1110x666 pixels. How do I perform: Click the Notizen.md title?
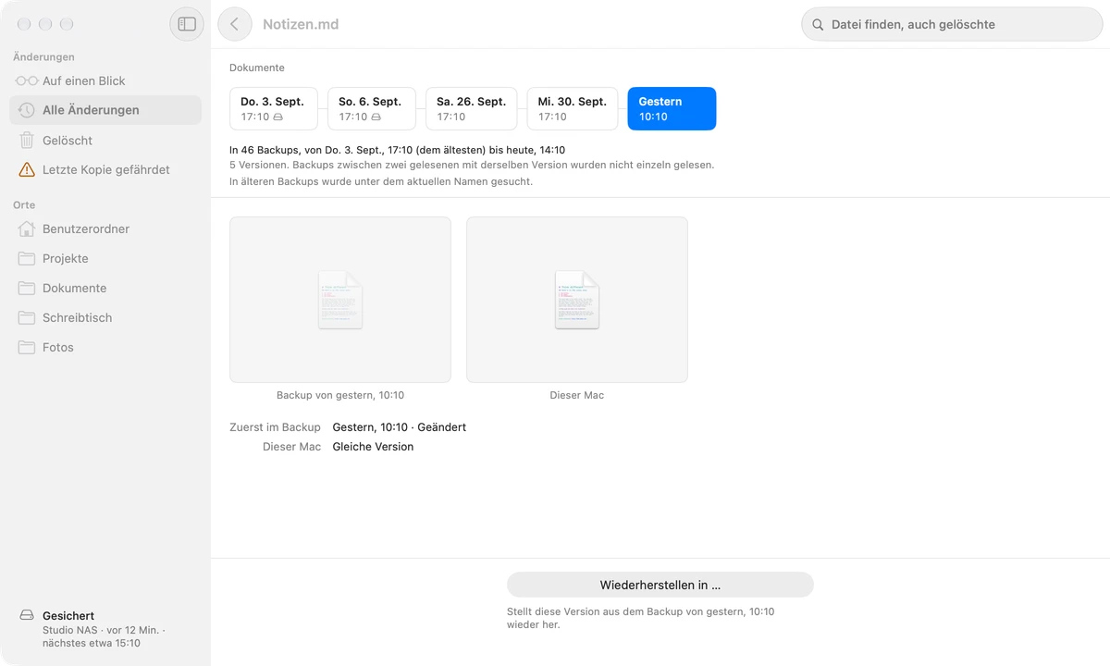(301, 25)
